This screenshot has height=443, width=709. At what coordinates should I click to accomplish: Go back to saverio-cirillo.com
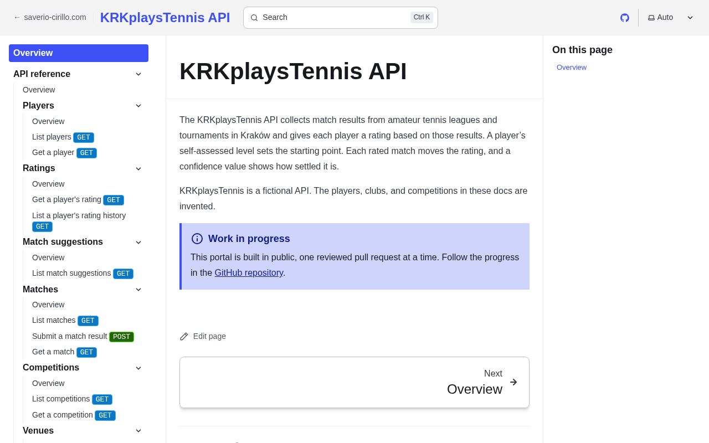50,17
